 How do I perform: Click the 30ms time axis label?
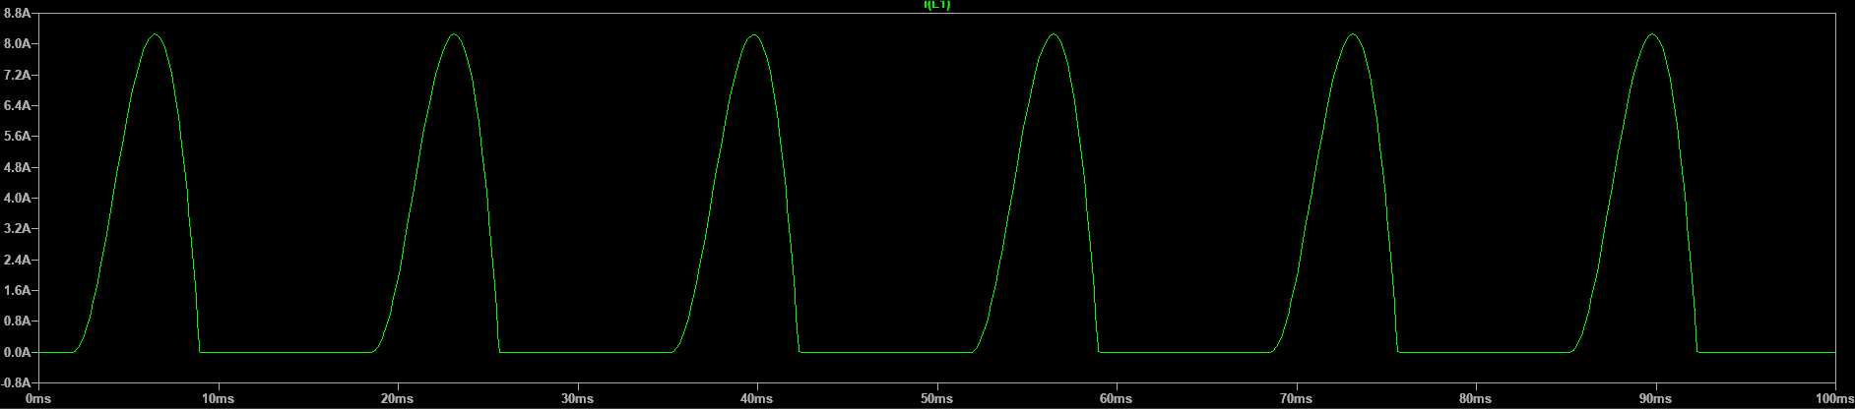577,399
